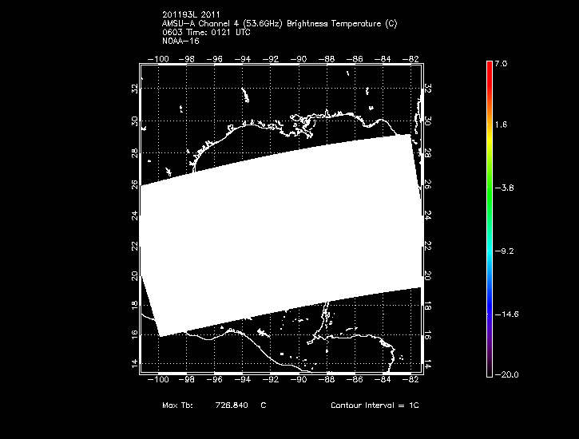This screenshot has width=579, height=439.
Task: Click top axis longitude label "-84"
Action: pos(383,59)
